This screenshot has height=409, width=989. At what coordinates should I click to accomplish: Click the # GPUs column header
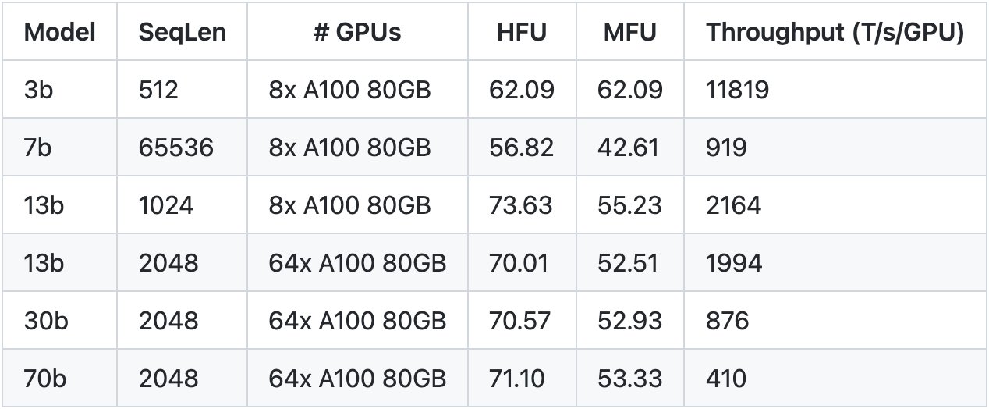[x=357, y=32]
